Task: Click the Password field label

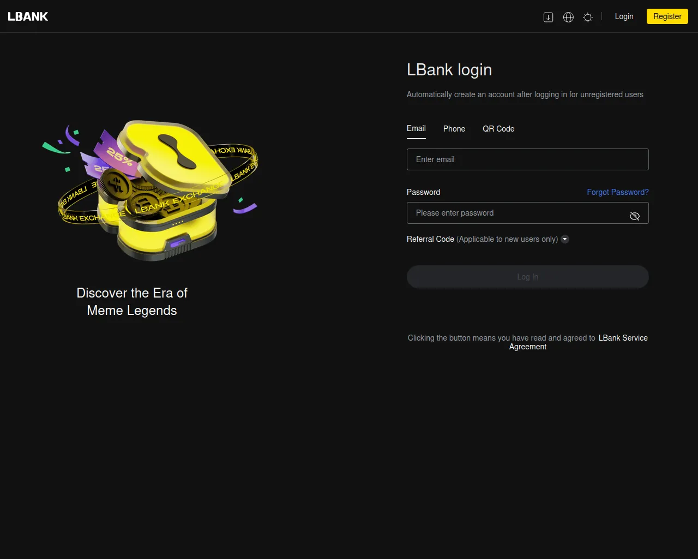Action: (423, 192)
